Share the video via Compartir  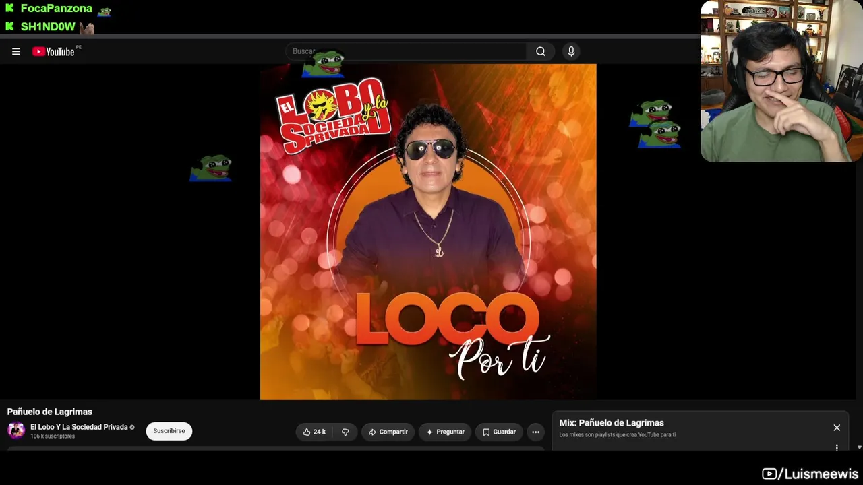tap(388, 432)
